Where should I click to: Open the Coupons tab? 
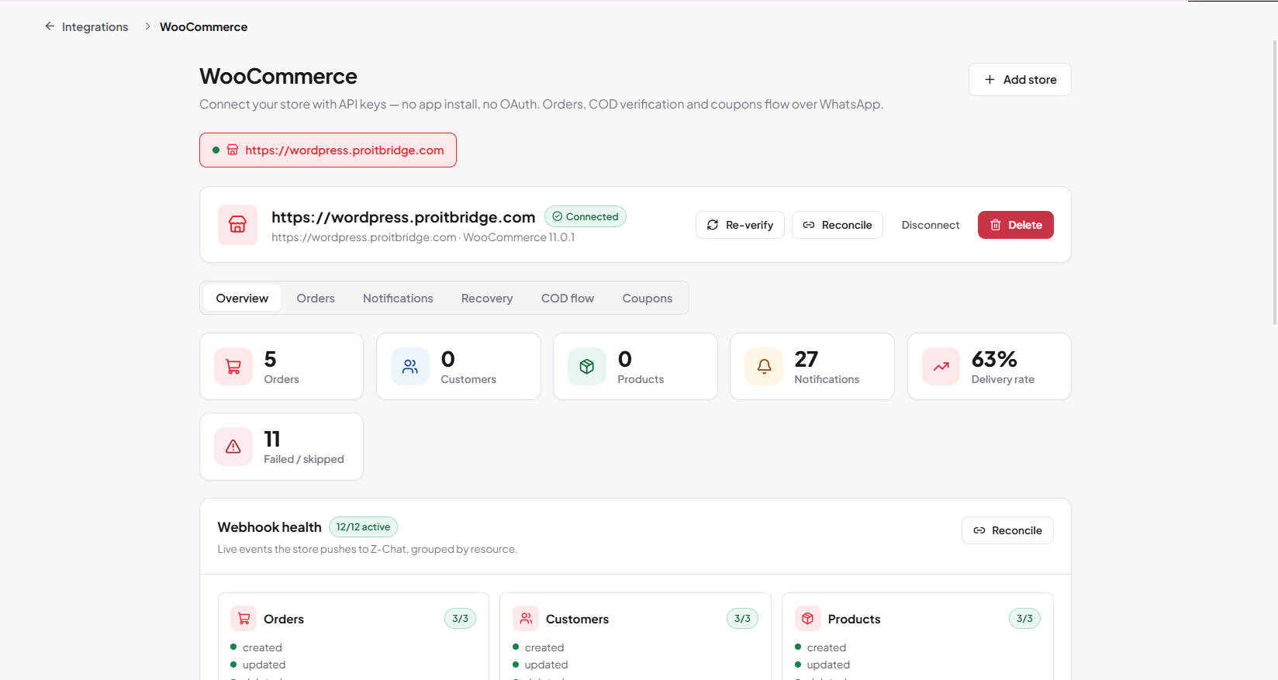tap(648, 299)
